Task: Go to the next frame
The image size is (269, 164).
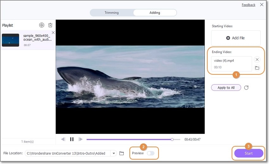Action: 80,139
